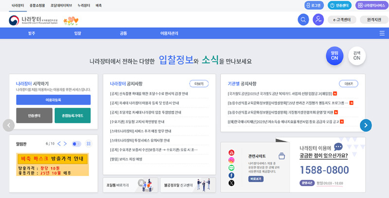Open the 불공정조달 신고센터 banner
This screenshot has height=198, width=389.
(x=188, y=185)
